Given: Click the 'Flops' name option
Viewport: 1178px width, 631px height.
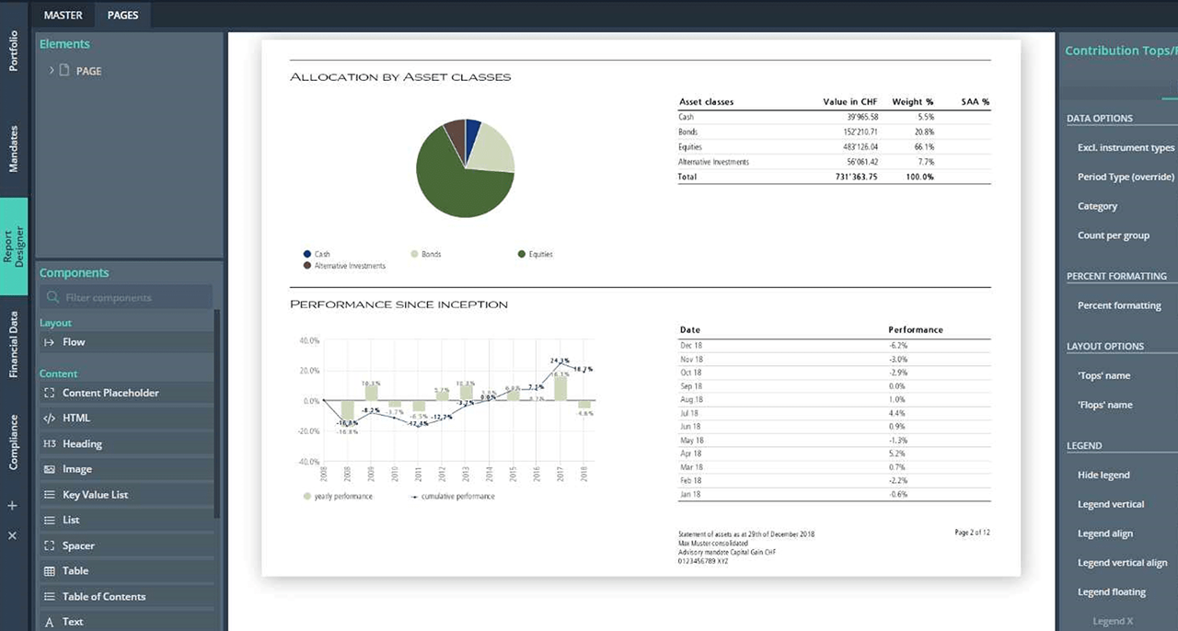Looking at the screenshot, I should (1104, 405).
